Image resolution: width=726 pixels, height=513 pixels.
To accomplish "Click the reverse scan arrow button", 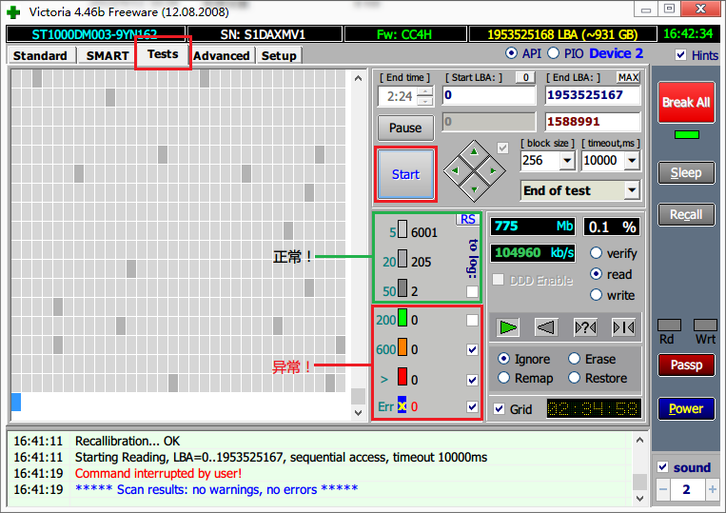I will coord(546,327).
